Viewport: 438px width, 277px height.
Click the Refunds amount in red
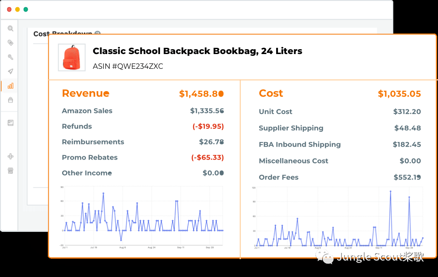point(208,126)
